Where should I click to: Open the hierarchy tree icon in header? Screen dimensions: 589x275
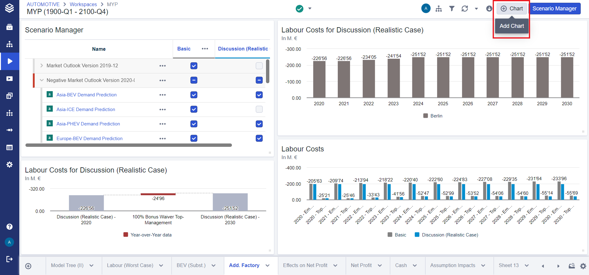point(439,9)
